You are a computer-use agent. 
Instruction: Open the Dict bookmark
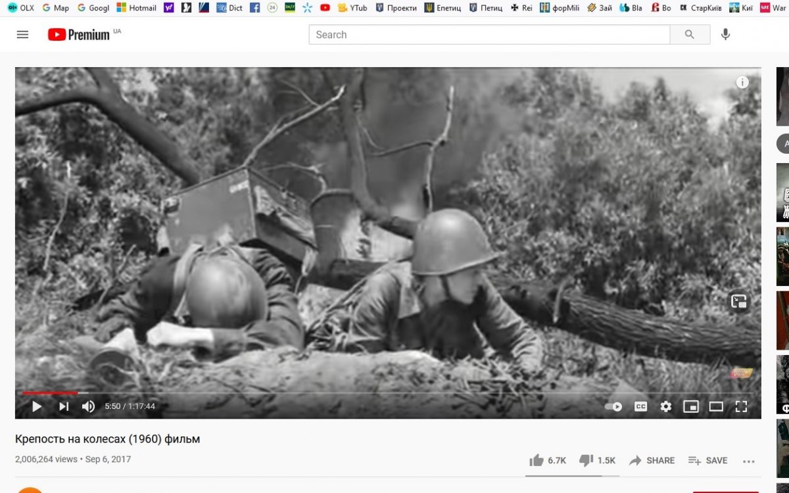point(229,8)
